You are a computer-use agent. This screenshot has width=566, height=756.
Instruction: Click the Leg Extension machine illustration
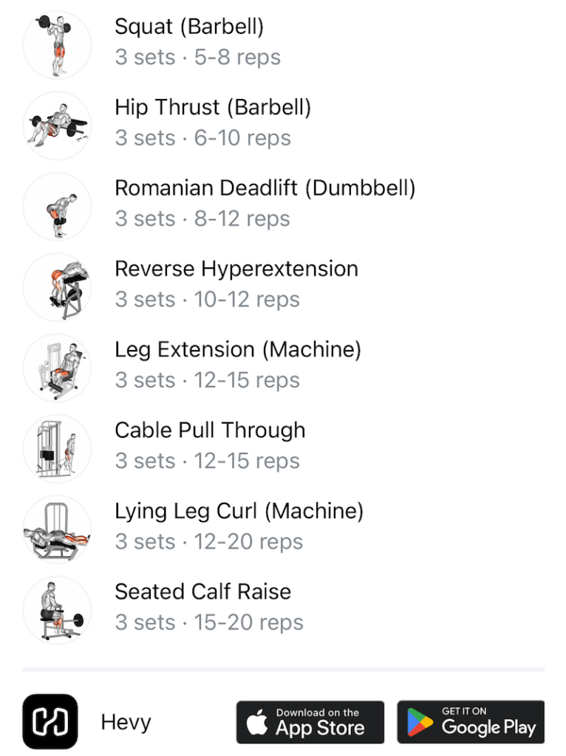57,368
